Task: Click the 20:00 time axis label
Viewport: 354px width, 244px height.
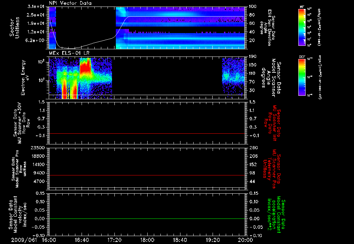Action: tap(245, 240)
